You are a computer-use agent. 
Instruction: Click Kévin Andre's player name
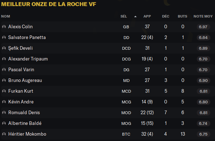[21, 102]
